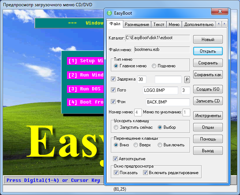Select menu item [2] Run Wind in preview
240x195 pixels.
tap(85, 75)
